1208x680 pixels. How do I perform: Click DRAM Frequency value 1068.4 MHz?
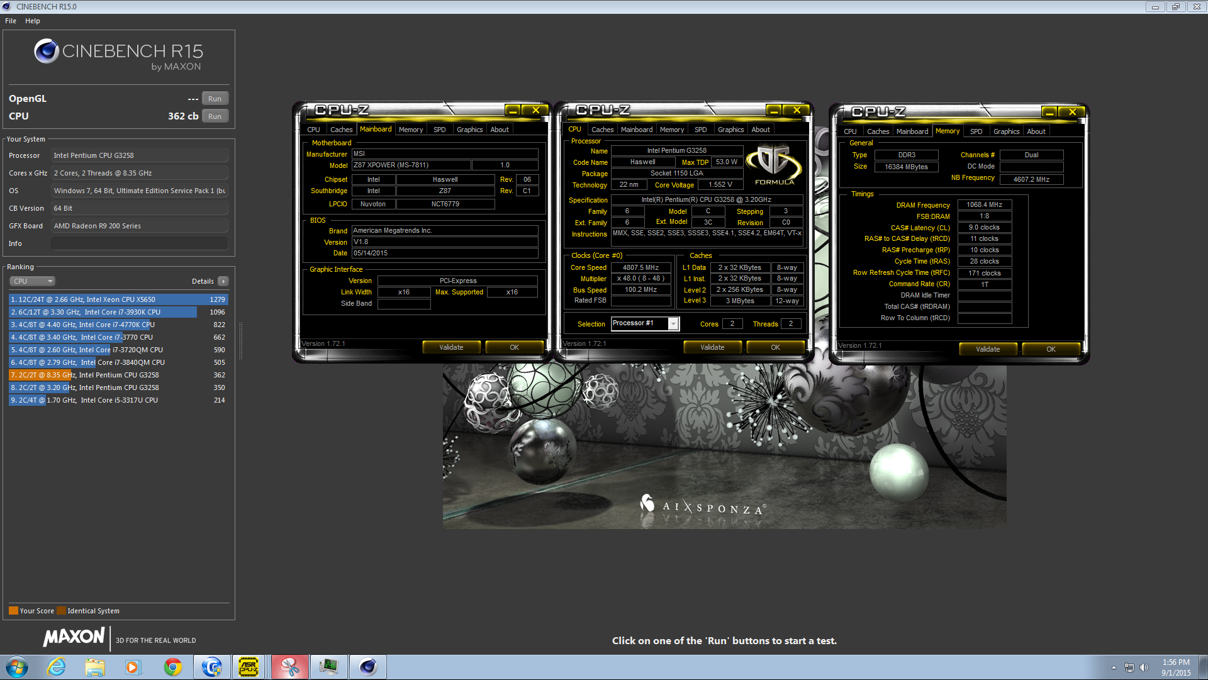pos(984,204)
